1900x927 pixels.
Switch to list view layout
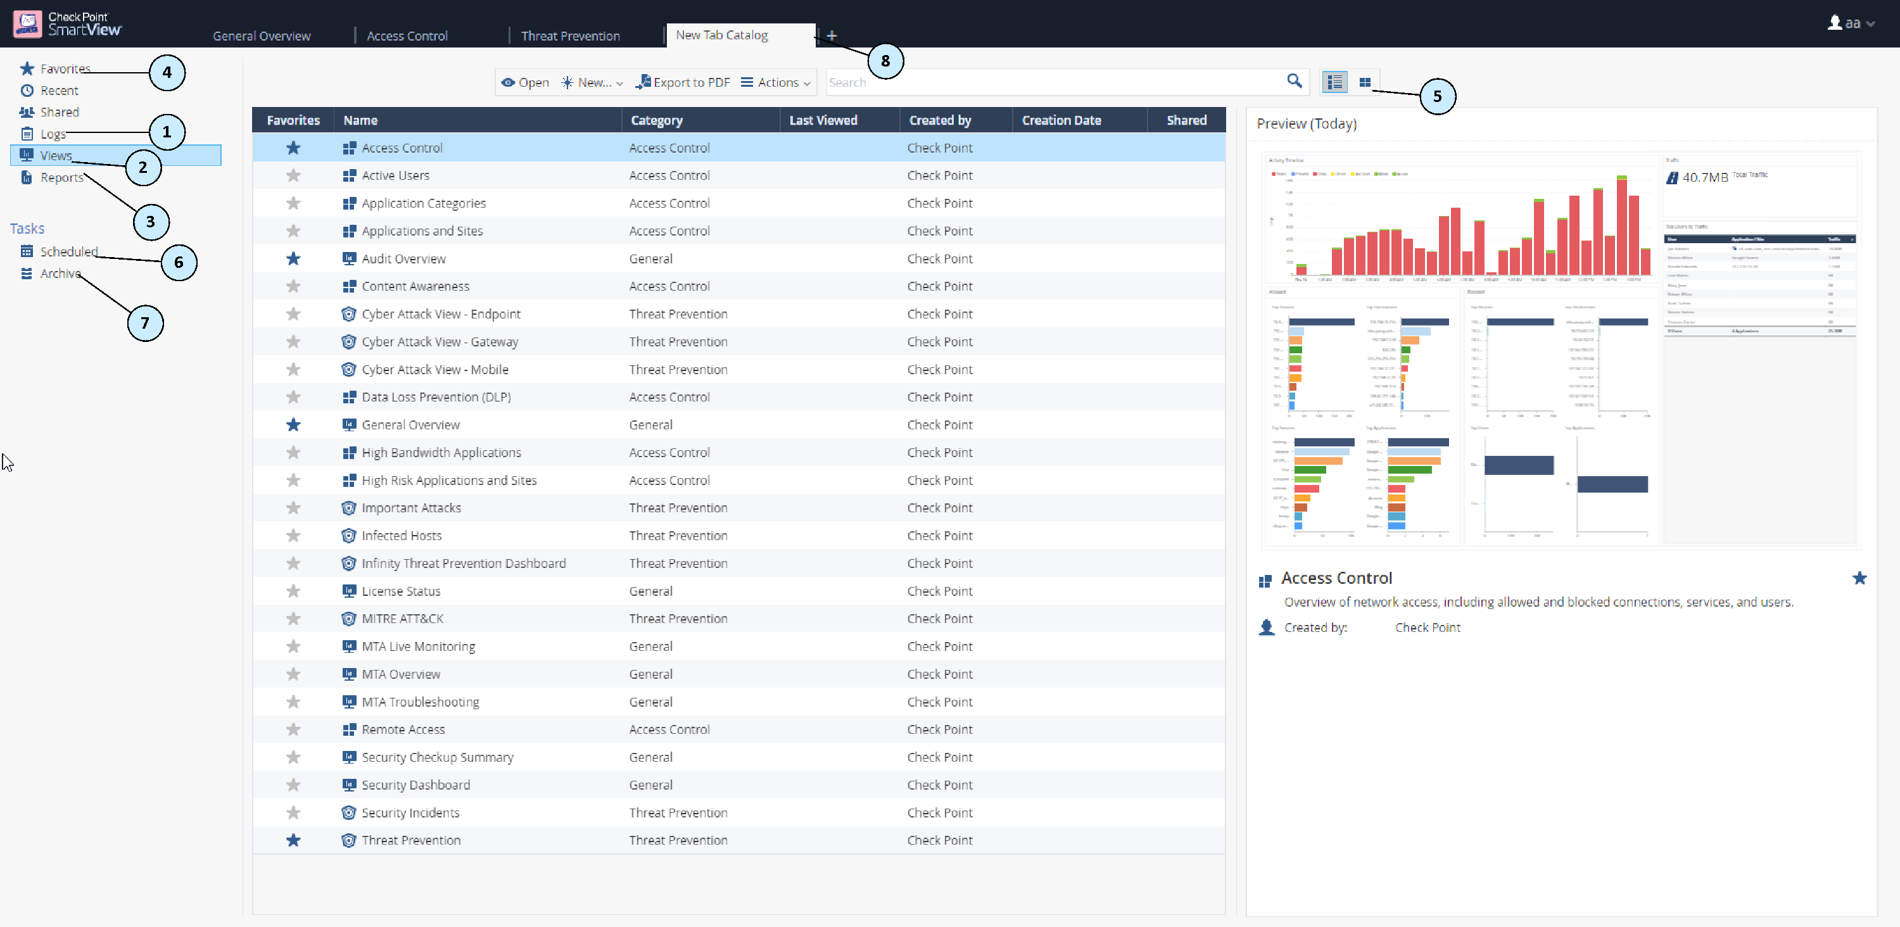click(x=1334, y=82)
